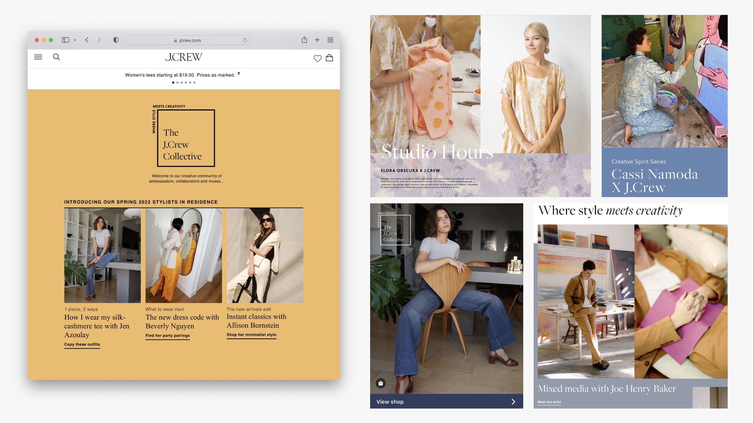The height and width of the screenshot is (423, 754).
Task: Click the J.Crew Collective boxed logo on the yellow page
Action: [x=184, y=136]
